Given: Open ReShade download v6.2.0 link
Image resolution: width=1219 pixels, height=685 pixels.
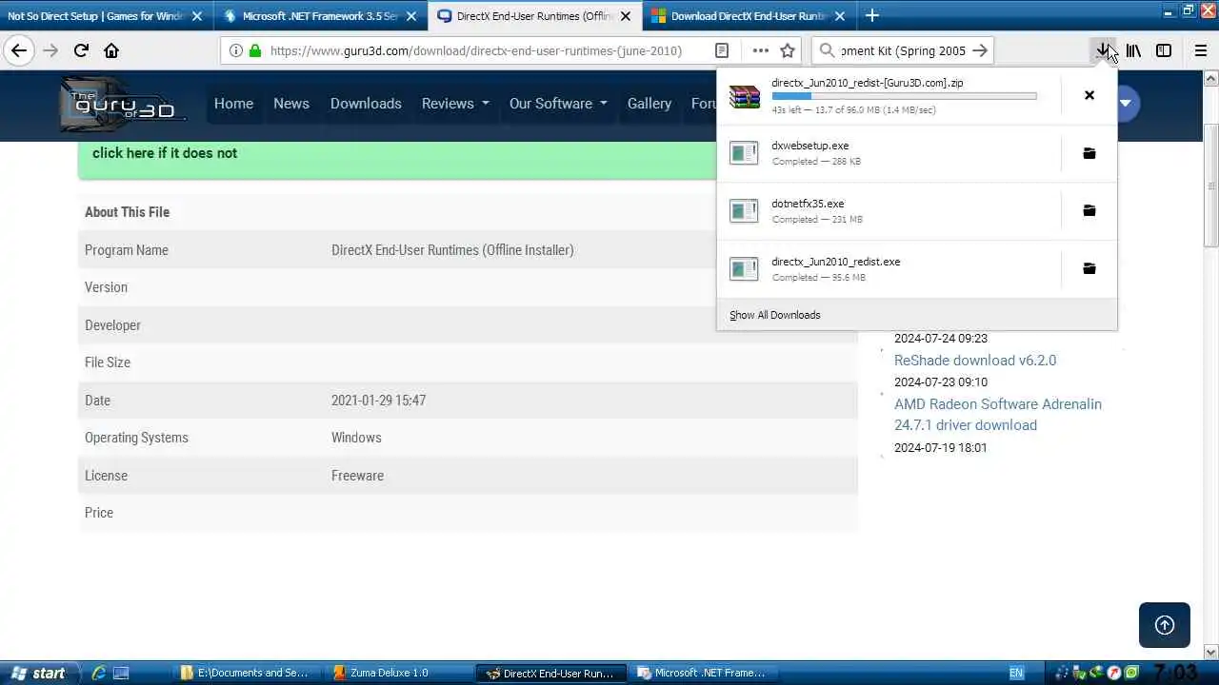Looking at the screenshot, I should point(975,361).
